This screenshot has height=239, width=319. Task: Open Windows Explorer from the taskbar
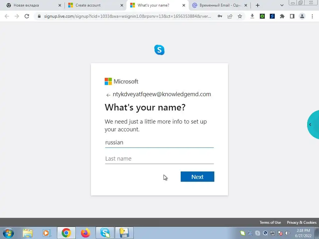click(x=28, y=233)
